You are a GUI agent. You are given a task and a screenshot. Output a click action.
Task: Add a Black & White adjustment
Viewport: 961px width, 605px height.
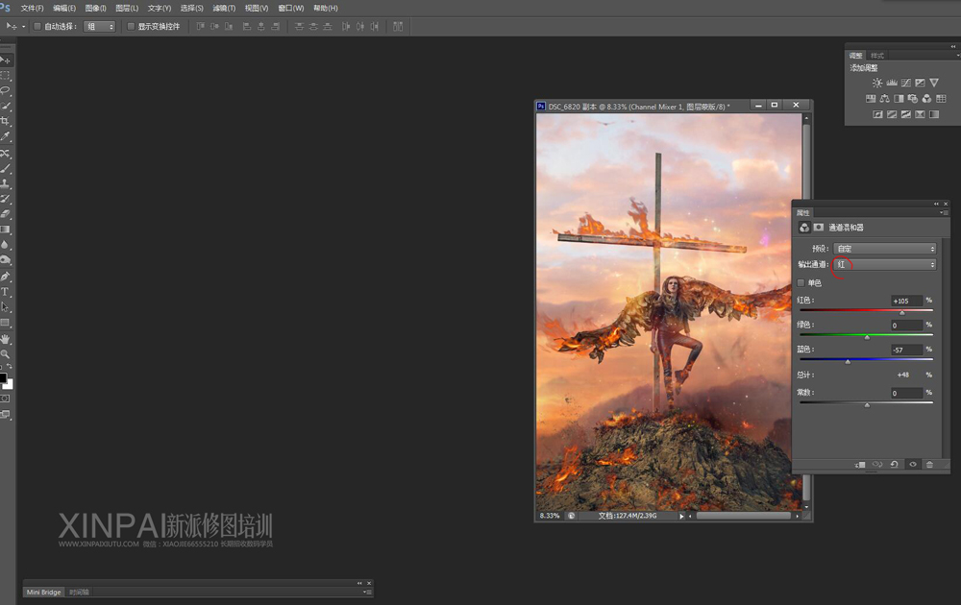pos(899,99)
